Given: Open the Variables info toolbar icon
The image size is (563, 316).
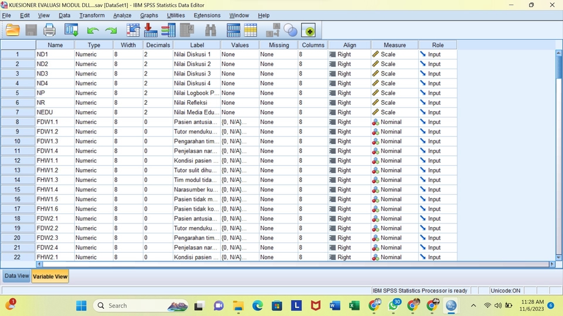Looking at the screenshot, I should (x=168, y=30).
